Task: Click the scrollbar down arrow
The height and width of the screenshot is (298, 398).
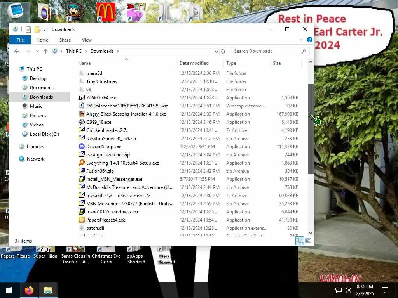Action: [x=311, y=233]
